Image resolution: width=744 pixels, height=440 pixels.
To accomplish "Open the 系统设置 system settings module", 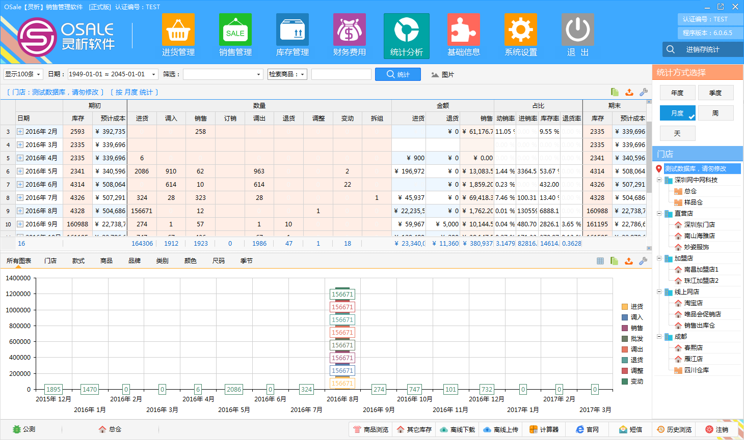I will tap(520, 36).
